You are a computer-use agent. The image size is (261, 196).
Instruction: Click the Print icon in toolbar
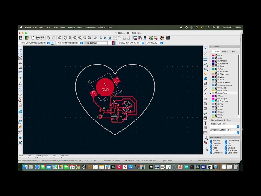[38, 38]
